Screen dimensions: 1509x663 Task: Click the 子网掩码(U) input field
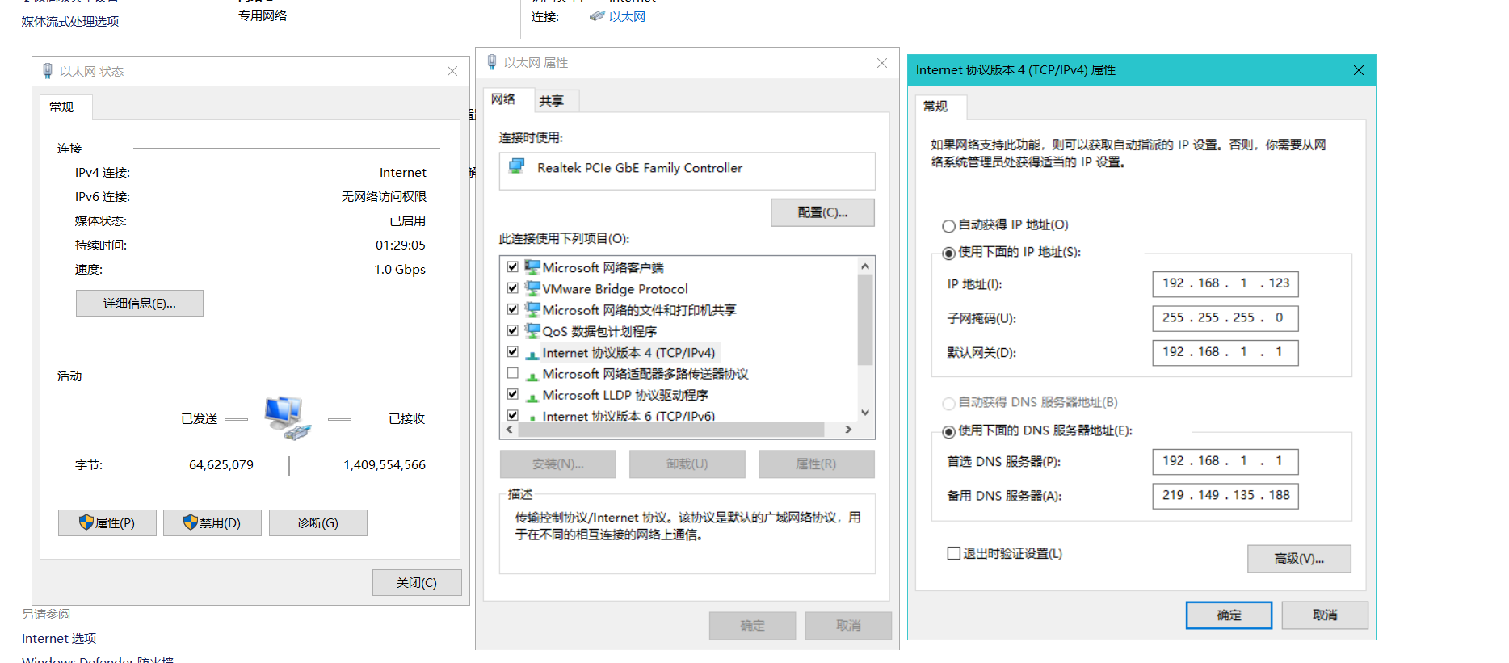click(x=1225, y=318)
